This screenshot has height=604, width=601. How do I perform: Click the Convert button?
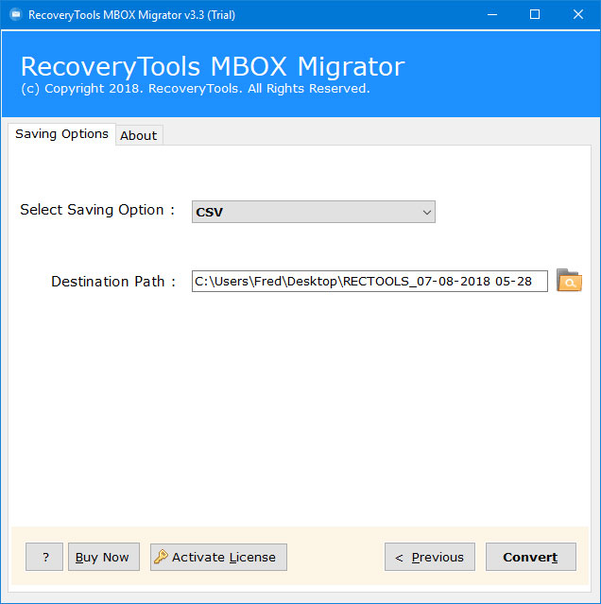click(530, 557)
